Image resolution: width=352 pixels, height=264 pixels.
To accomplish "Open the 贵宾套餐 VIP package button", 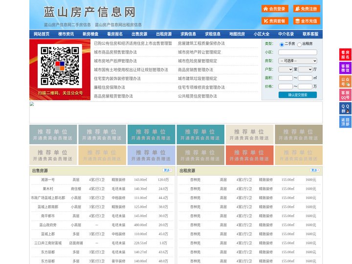I will 275,21.
